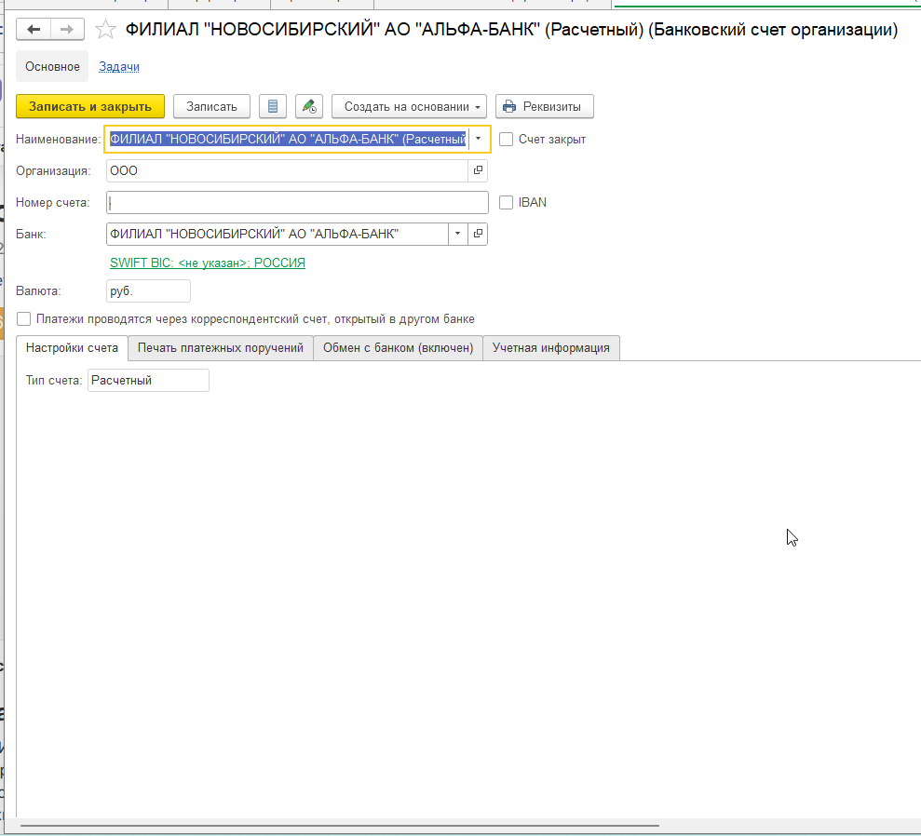Toggle the Счет закрыт checkbox

(506, 139)
